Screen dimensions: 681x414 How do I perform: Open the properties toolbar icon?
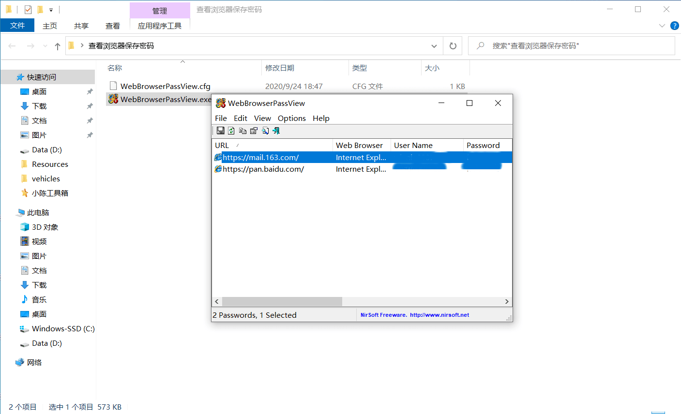coord(254,131)
